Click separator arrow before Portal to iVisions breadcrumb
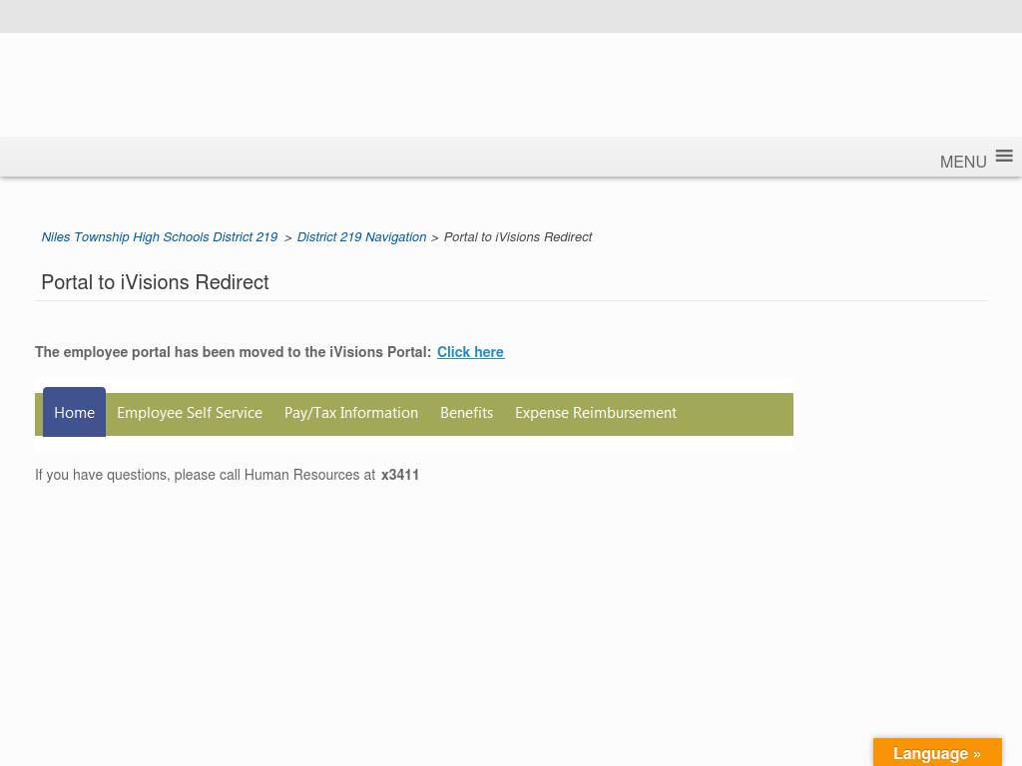Image resolution: width=1022 pixels, height=766 pixels. point(434,238)
